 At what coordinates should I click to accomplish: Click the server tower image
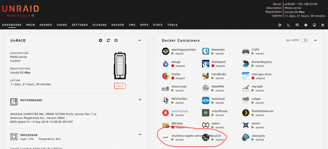coord(120,65)
